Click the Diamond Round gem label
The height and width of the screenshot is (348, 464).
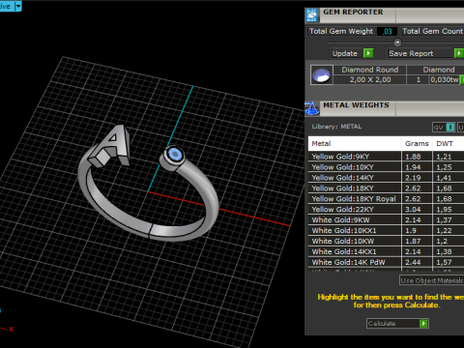coord(370,70)
